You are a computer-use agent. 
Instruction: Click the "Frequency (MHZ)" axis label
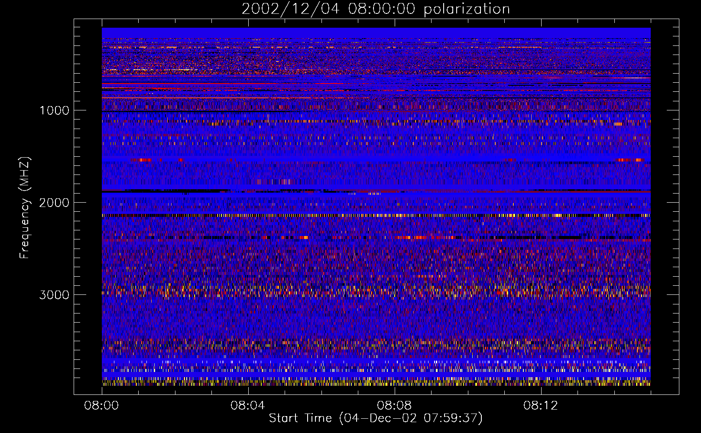(25, 208)
